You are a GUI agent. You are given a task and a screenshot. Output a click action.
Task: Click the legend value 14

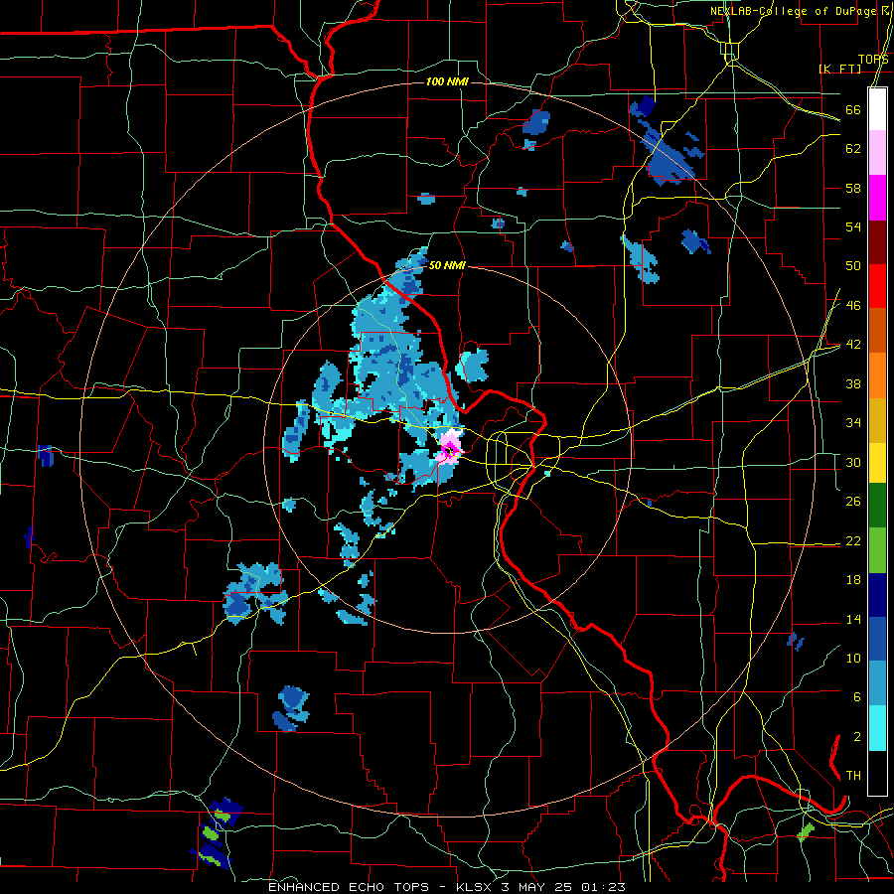point(853,619)
